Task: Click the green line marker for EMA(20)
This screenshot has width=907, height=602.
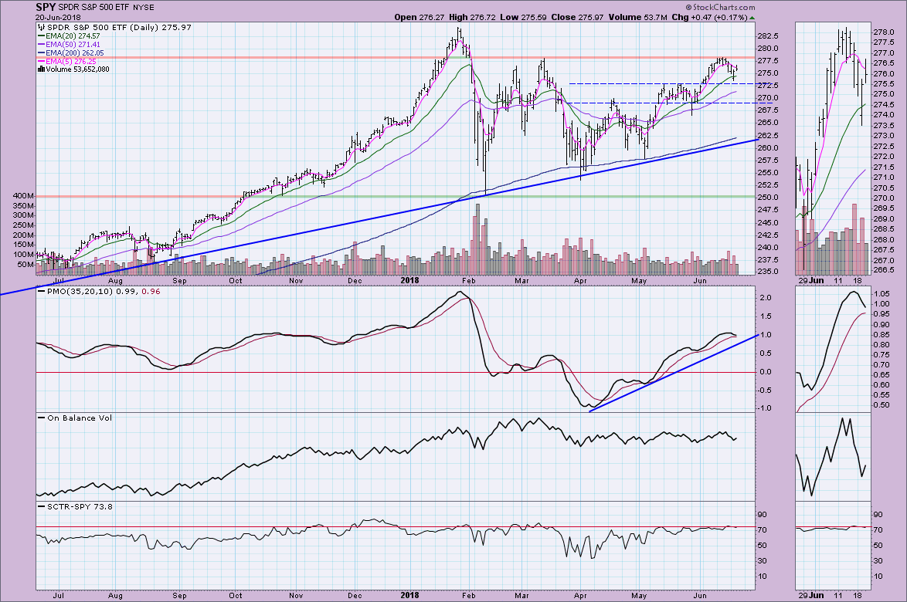Action: (x=41, y=36)
